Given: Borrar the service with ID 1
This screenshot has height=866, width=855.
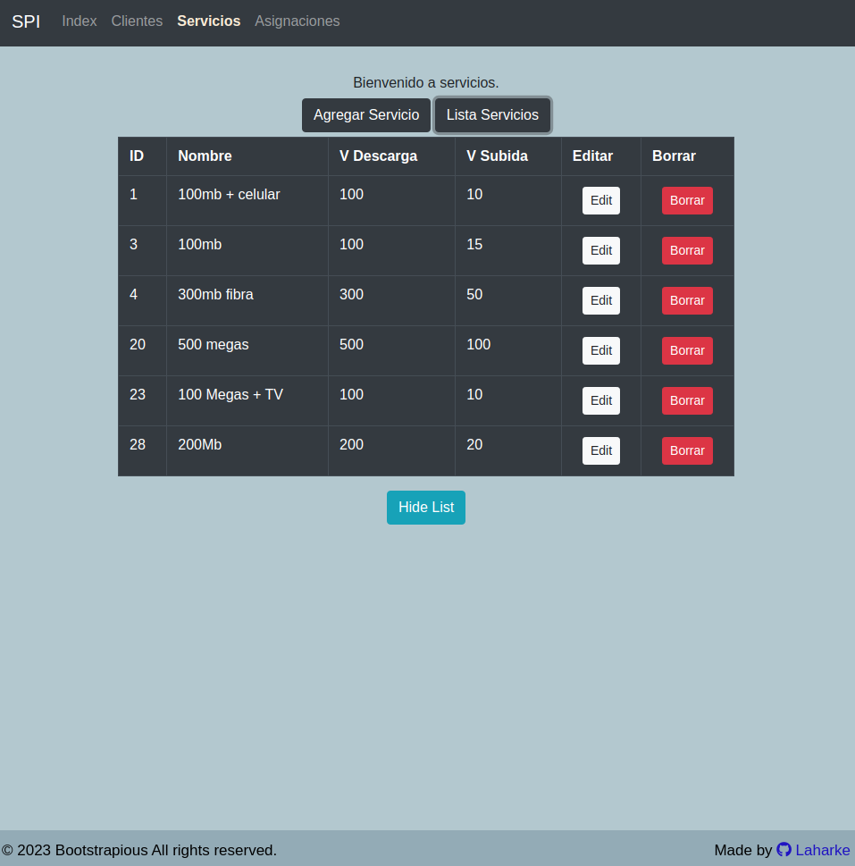Looking at the screenshot, I should tap(686, 200).
